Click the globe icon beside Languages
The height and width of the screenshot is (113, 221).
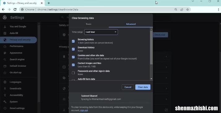[5, 82]
